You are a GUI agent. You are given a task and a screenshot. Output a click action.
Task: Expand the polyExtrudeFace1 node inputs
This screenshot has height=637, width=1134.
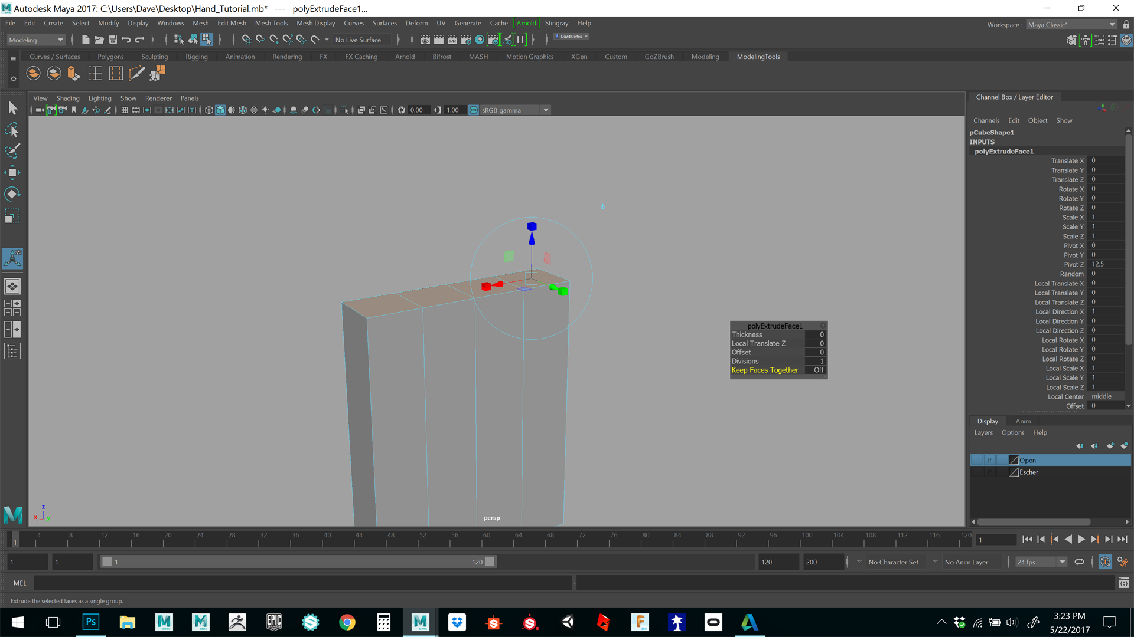[x=1004, y=151]
